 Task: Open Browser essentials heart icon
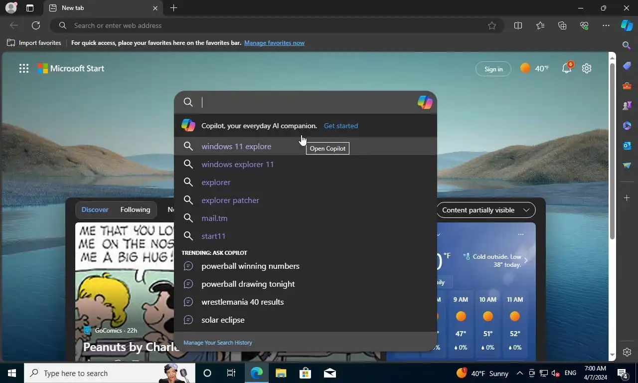pos(584,25)
